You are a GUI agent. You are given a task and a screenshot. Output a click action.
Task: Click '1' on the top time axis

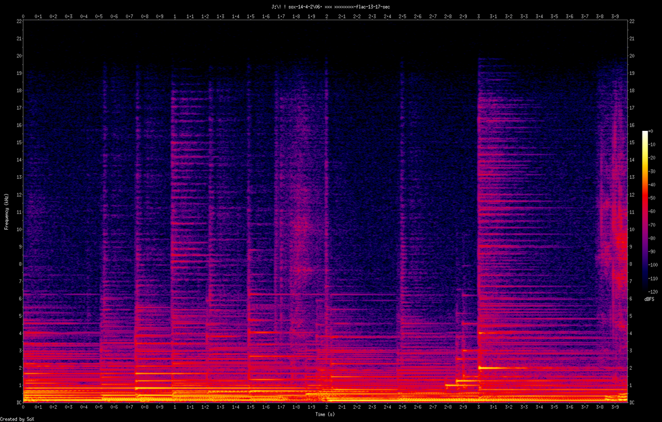[175, 16]
